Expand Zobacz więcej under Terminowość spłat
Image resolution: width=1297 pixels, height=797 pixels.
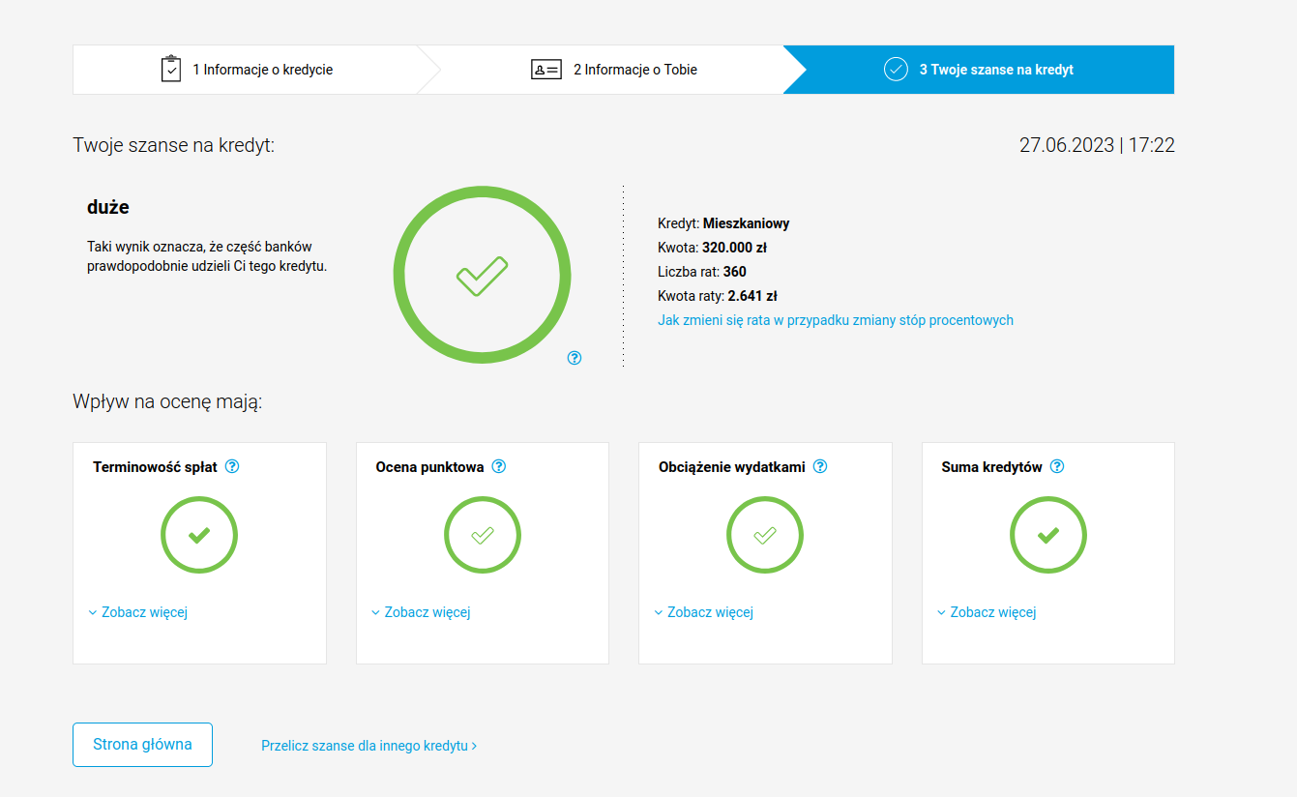[x=143, y=612]
